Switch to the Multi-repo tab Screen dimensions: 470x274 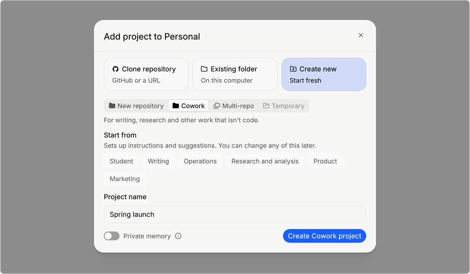coord(234,106)
